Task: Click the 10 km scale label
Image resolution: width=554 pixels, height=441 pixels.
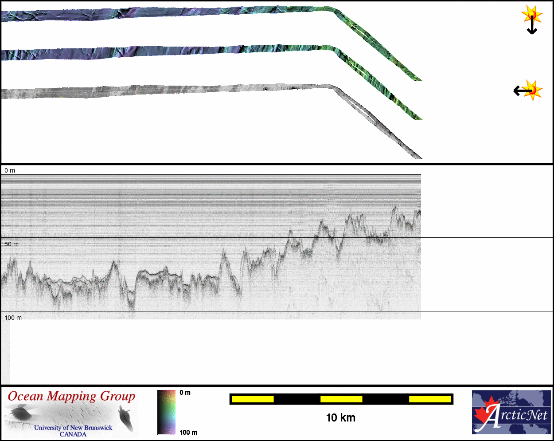Action: 340,417
